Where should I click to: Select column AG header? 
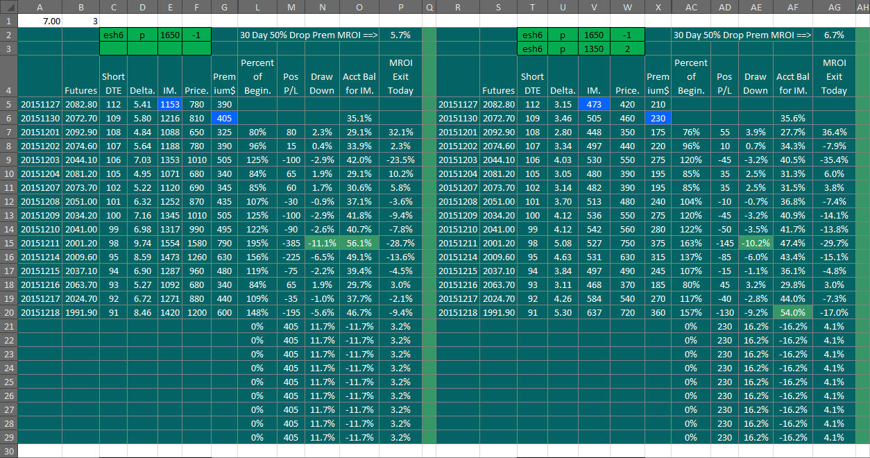[x=835, y=7]
